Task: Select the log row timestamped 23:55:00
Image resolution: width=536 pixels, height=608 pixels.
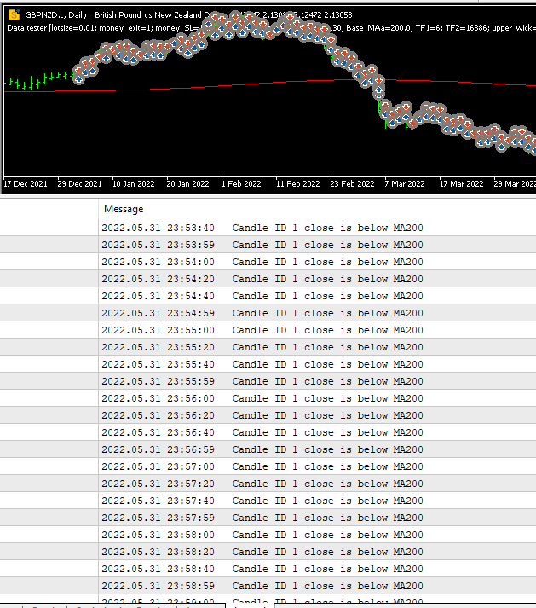Action: coord(268,330)
